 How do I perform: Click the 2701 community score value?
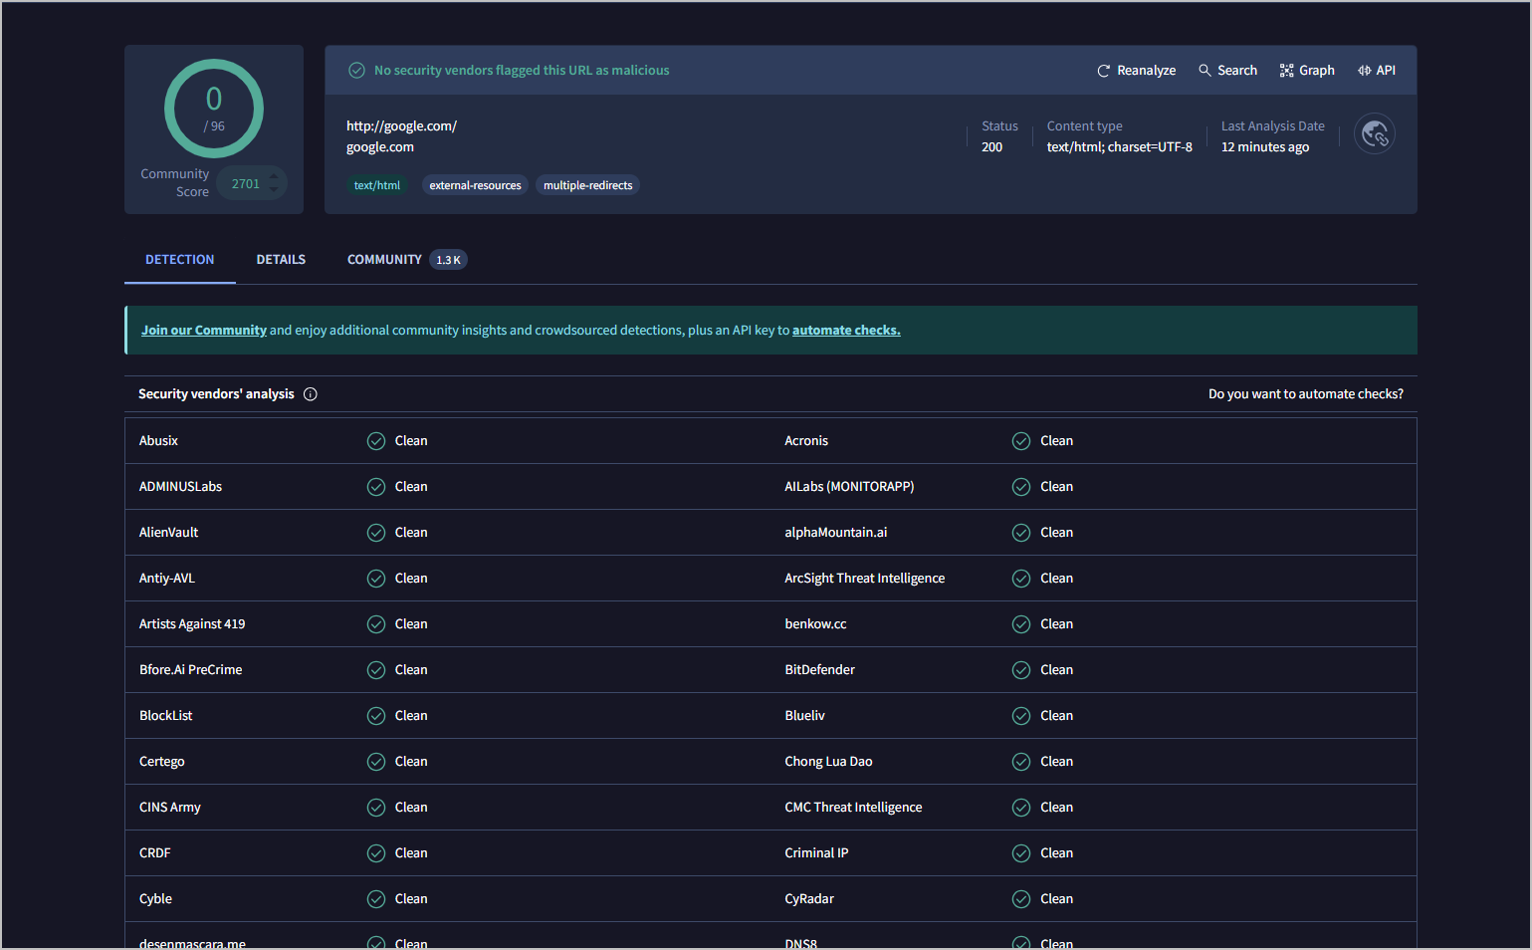click(x=246, y=184)
